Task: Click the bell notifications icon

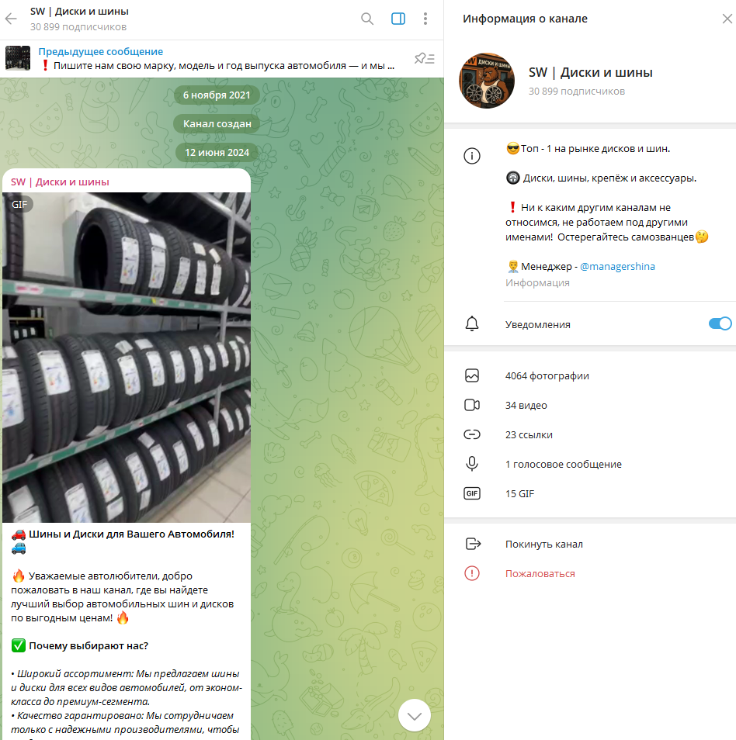Action: tap(472, 324)
